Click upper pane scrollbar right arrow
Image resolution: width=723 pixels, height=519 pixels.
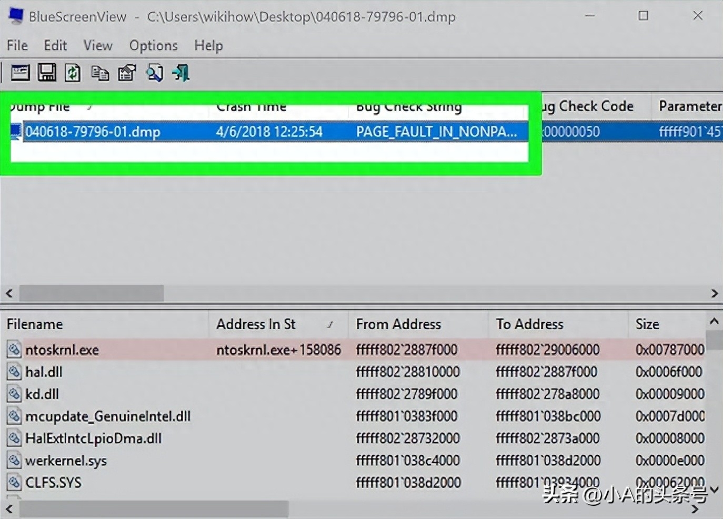(x=714, y=293)
